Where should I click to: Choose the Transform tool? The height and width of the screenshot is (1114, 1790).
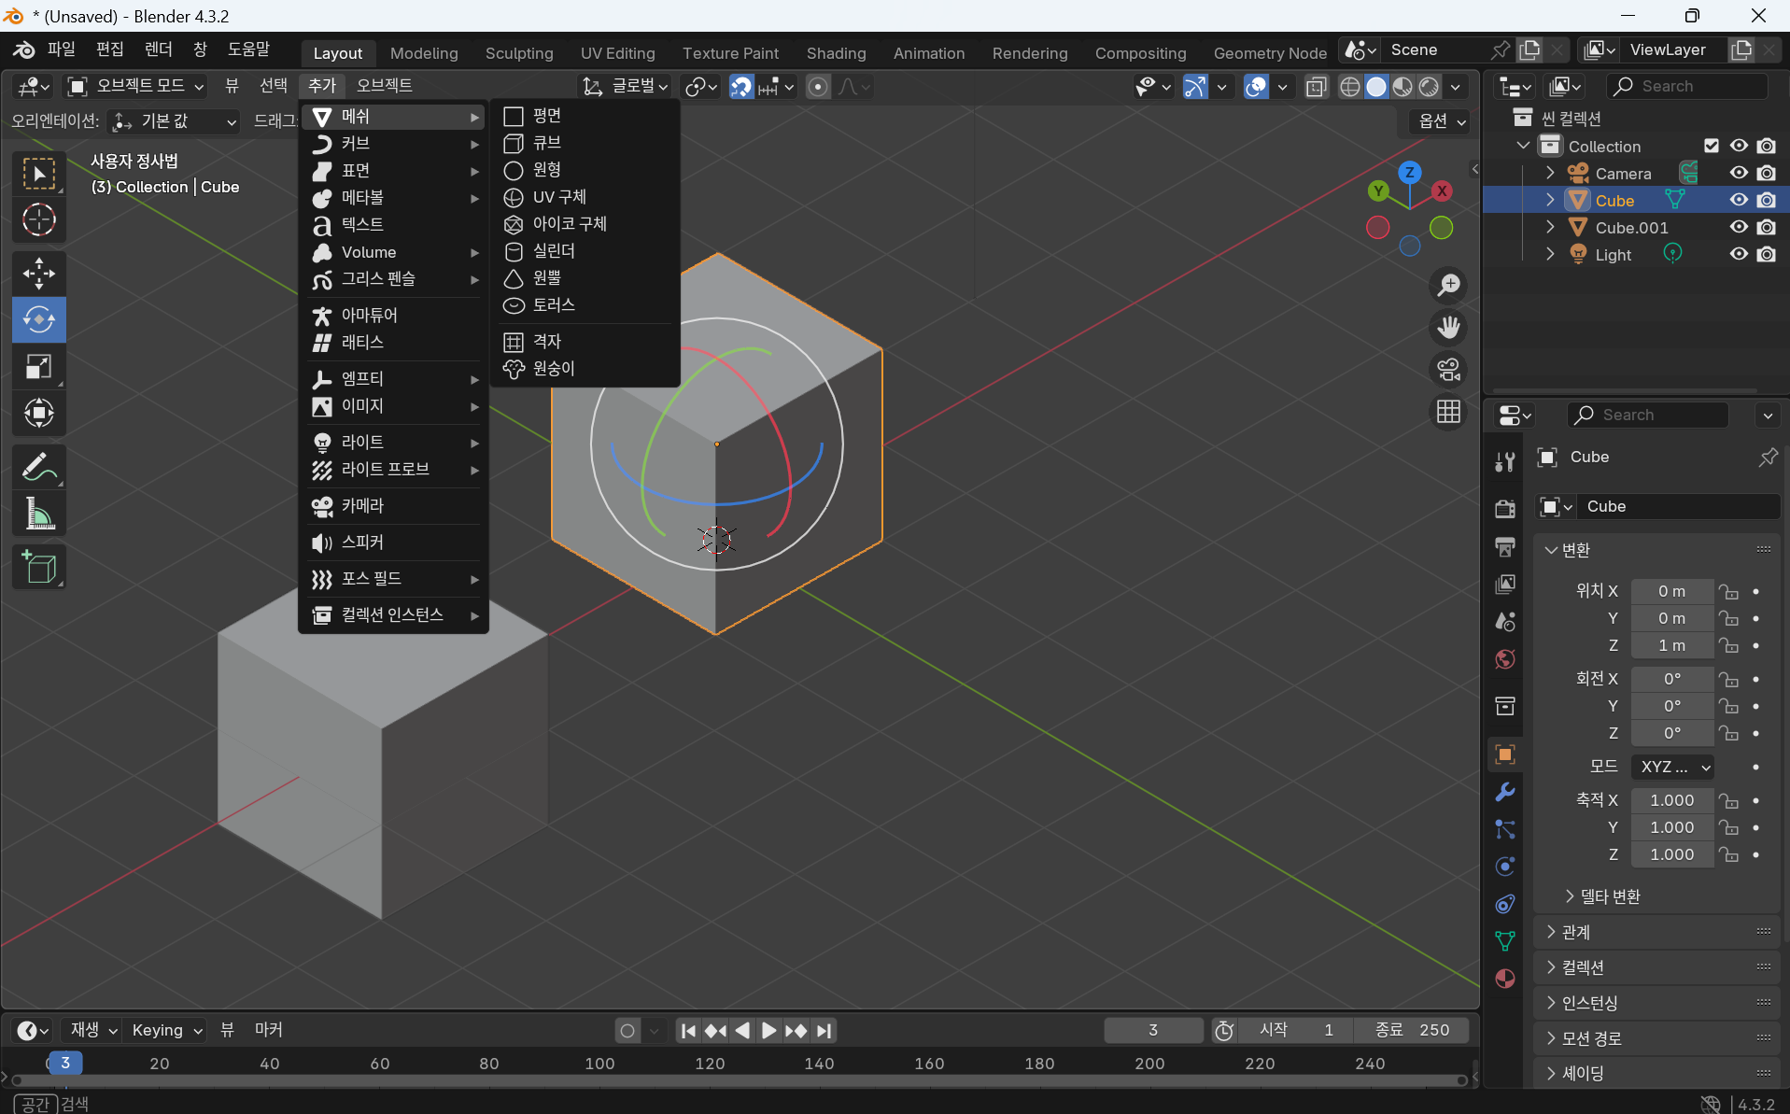point(38,413)
